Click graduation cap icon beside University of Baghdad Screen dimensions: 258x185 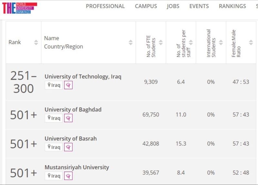68,118
